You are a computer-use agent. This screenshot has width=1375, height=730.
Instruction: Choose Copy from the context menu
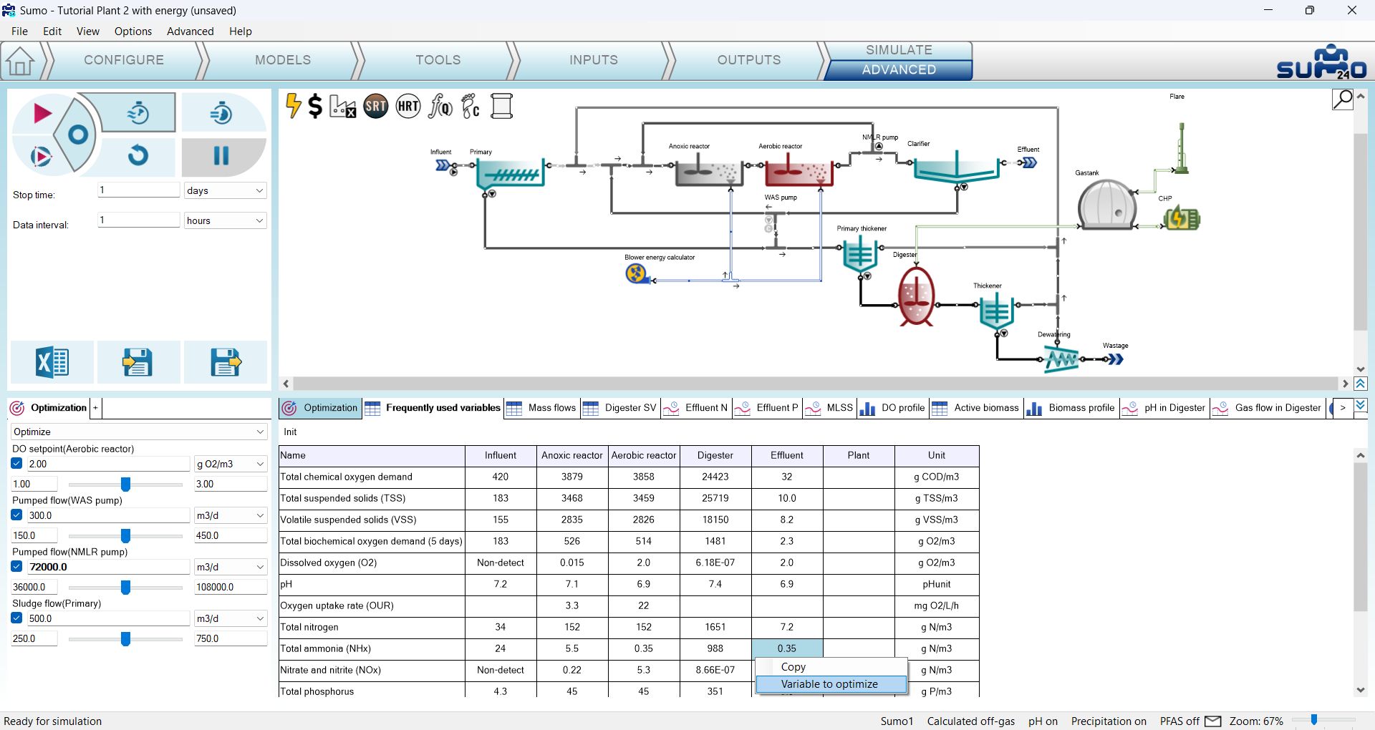coord(831,667)
